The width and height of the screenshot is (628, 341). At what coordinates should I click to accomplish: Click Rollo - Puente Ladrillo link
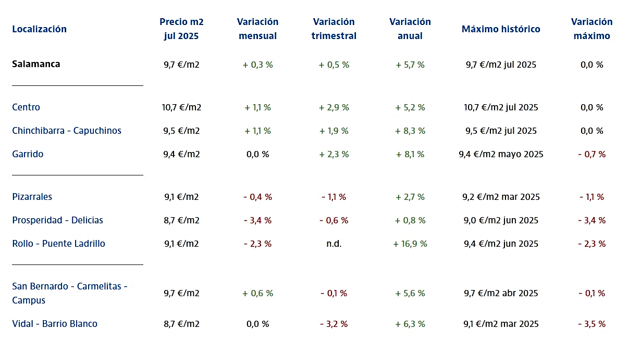point(59,244)
